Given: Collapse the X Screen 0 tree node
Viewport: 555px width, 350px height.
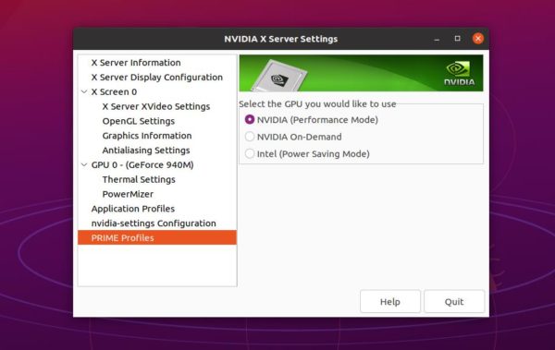Looking at the screenshot, I should click(x=84, y=92).
